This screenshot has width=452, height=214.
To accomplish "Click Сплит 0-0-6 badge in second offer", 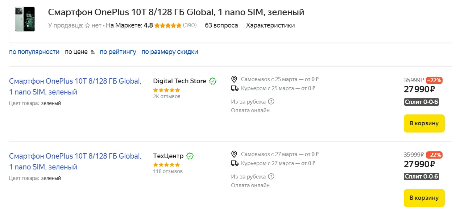I will coord(422,177).
